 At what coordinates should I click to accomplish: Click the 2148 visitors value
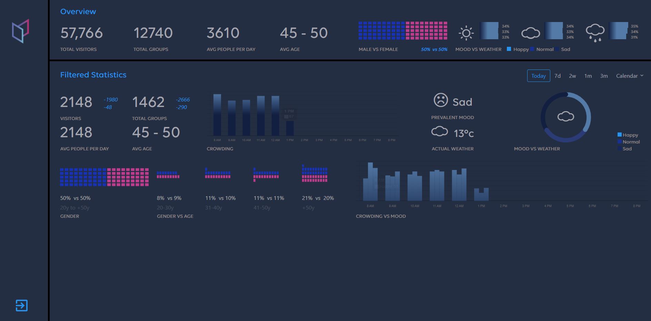(x=76, y=102)
